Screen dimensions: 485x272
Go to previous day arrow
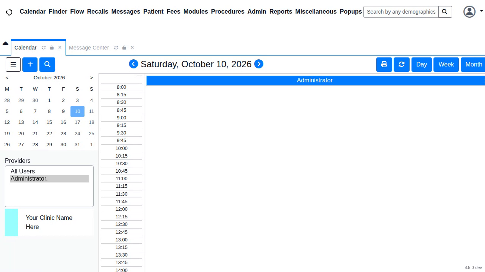(133, 64)
